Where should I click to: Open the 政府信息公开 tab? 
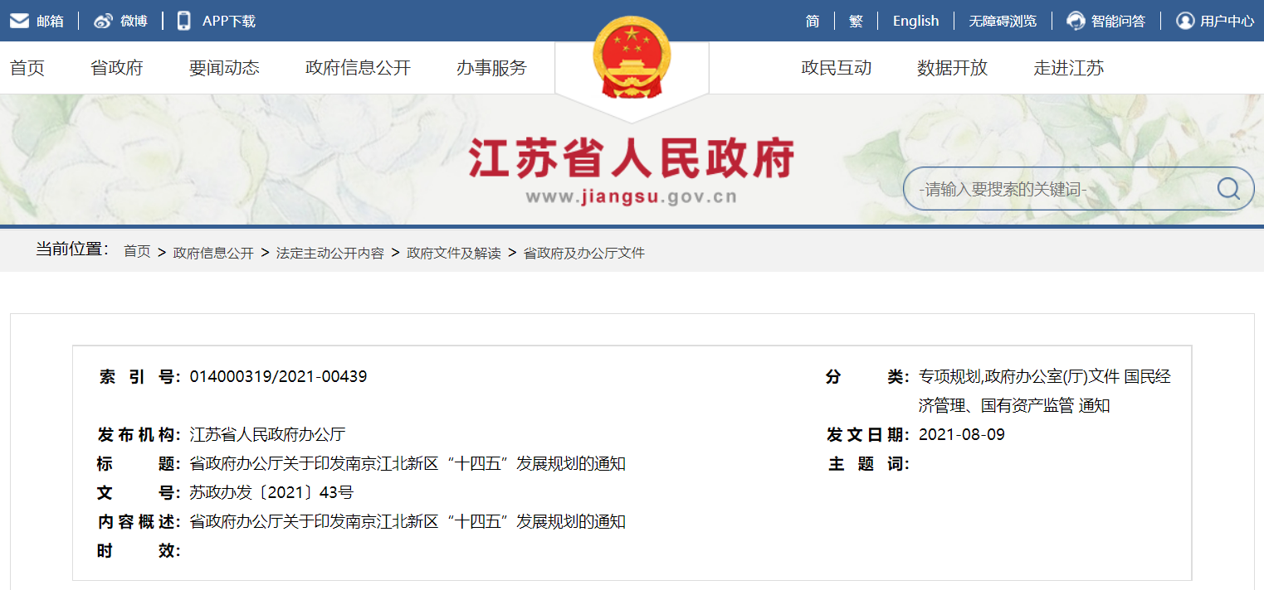[x=359, y=69]
